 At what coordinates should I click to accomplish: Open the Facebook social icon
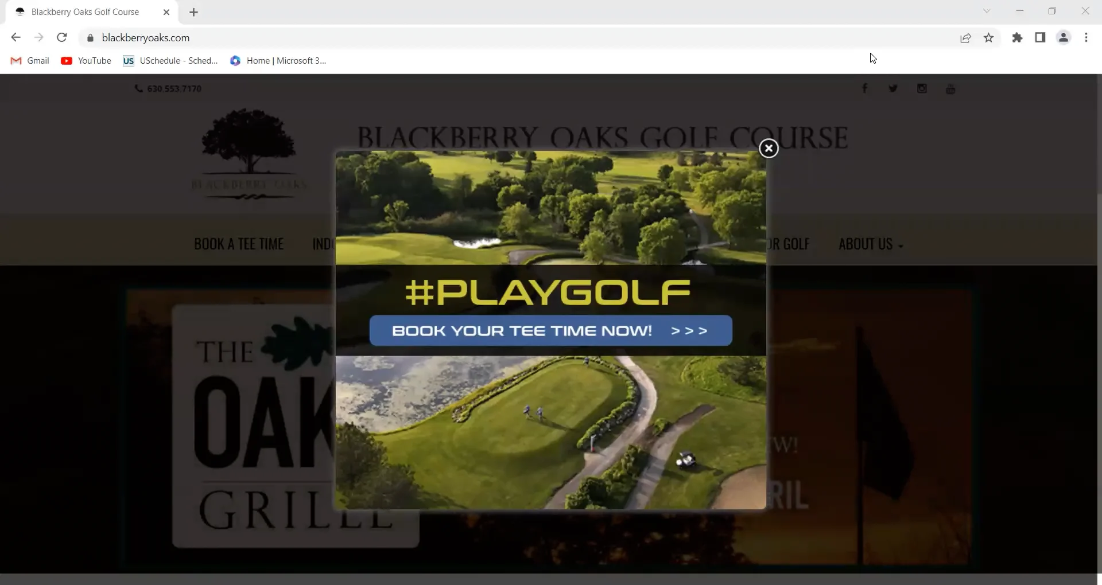[865, 88]
